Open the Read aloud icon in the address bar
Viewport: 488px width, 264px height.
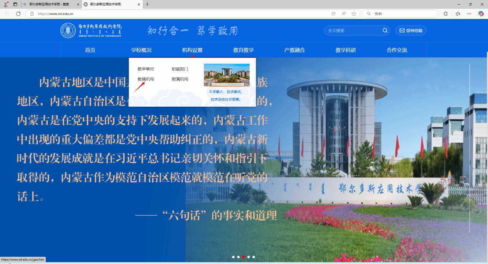[x=344, y=14]
